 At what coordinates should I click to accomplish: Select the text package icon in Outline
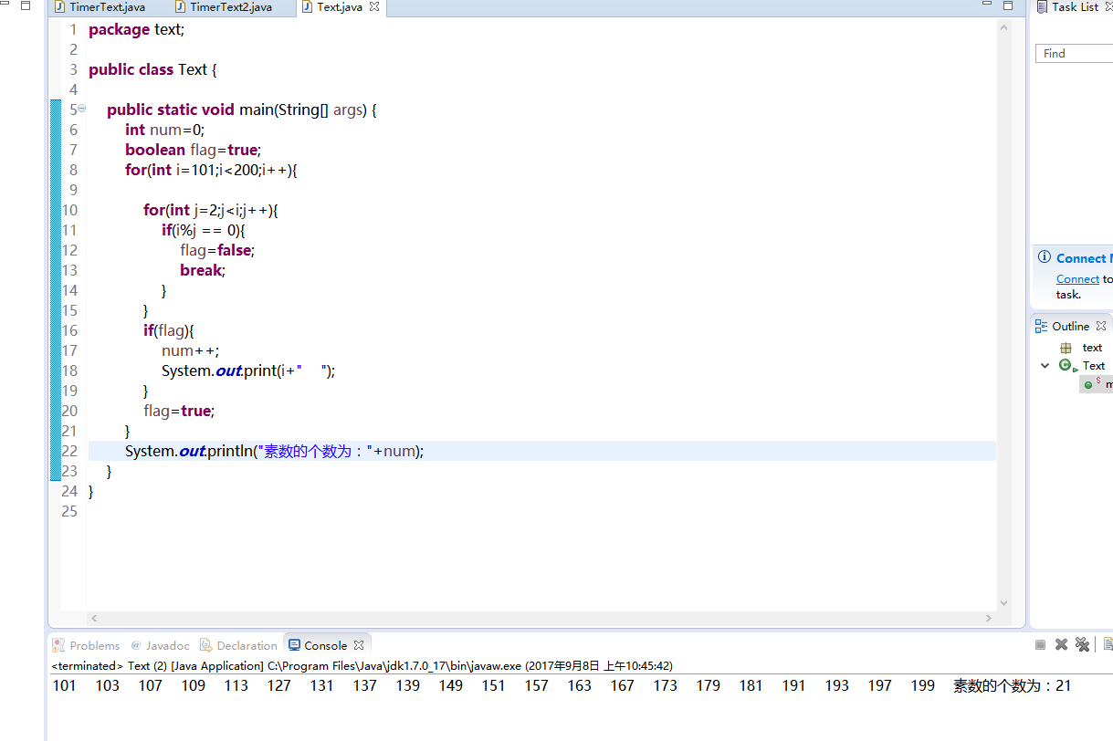(x=1066, y=348)
